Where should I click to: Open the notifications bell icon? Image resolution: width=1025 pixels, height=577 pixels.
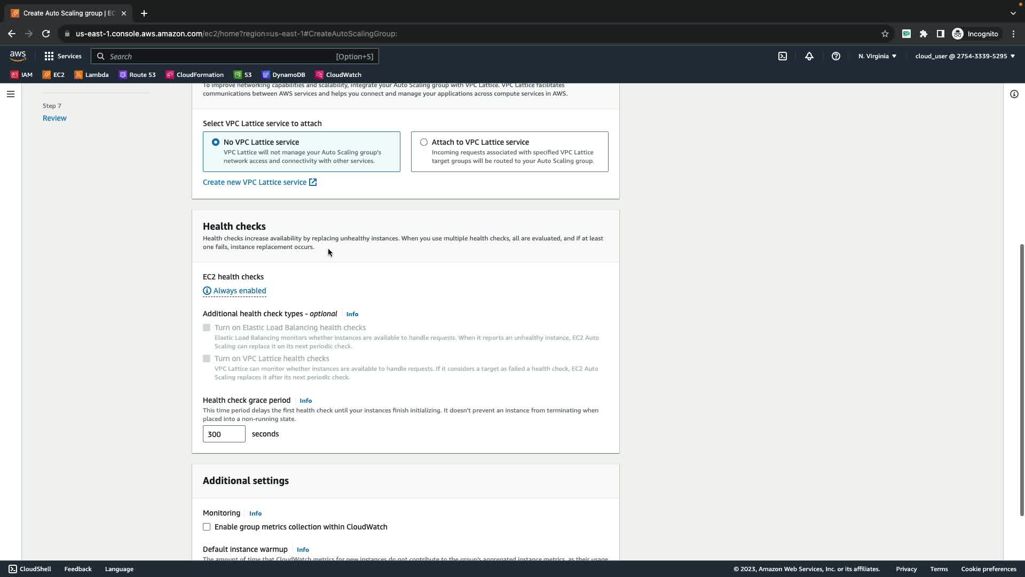[x=809, y=56]
